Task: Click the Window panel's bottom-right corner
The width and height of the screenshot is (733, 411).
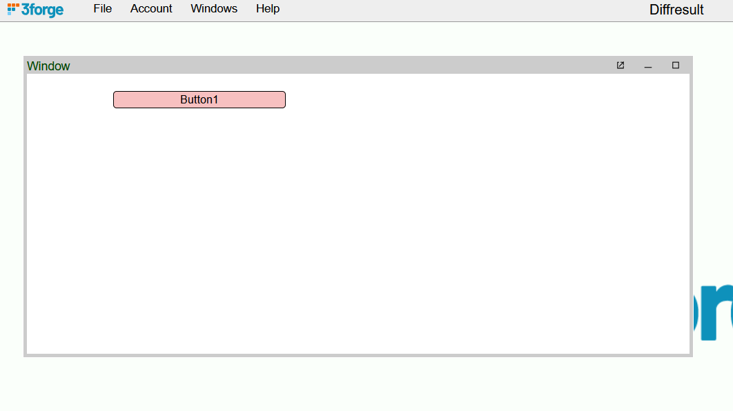Action: 691,355
